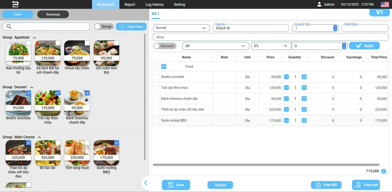Collapse the Group Dessert section
The height and width of the screenshot is (192, 392).
[x=32, y=87]
